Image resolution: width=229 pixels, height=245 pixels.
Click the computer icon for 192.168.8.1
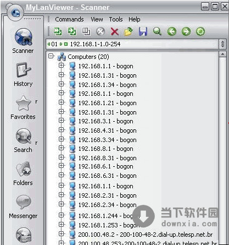coord(72,149)
